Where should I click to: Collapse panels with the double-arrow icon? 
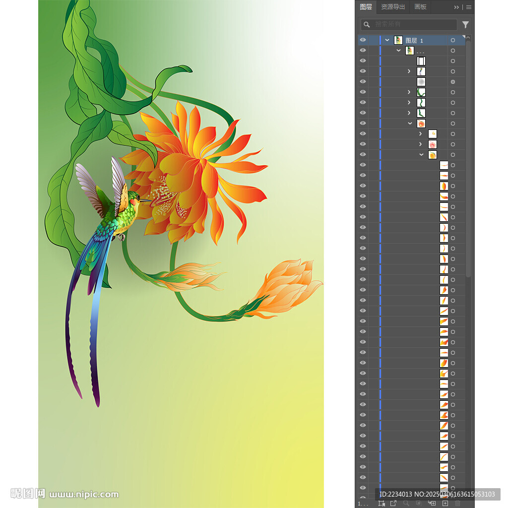456,7
